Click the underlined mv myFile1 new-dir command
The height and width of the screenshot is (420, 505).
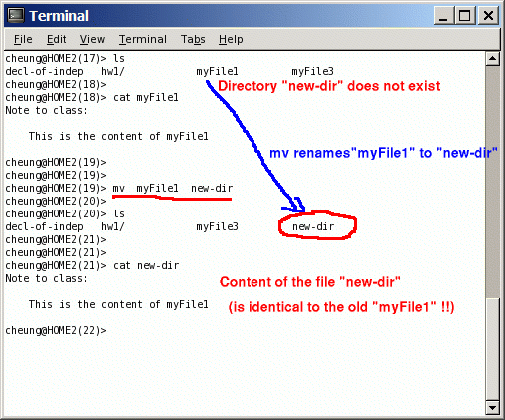click(x=173, y=189)
